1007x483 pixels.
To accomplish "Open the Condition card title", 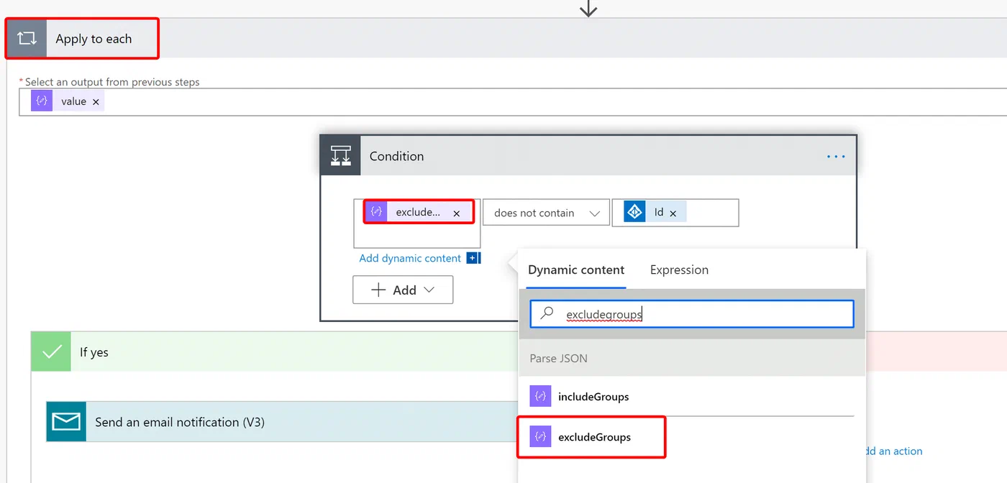I will tap(396, 156).
